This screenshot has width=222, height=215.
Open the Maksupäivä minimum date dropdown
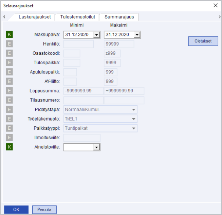pos(96,35)
